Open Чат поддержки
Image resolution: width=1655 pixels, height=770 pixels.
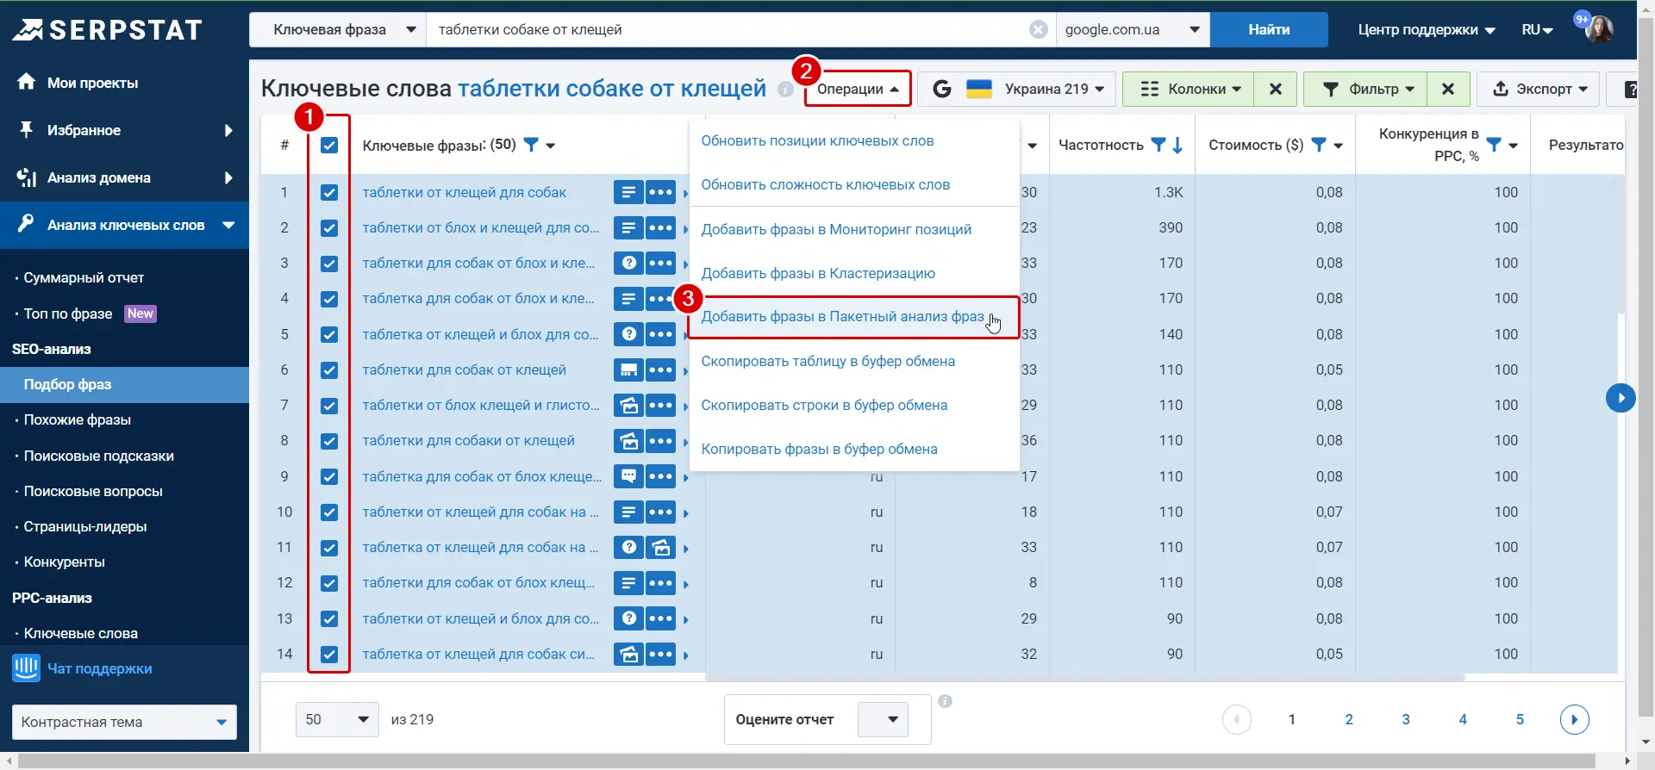pyautogui.click(x=82, y=668)
